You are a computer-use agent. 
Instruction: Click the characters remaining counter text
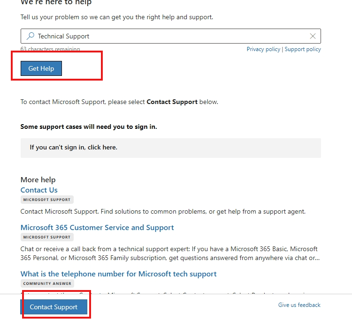tap(50, 49)
